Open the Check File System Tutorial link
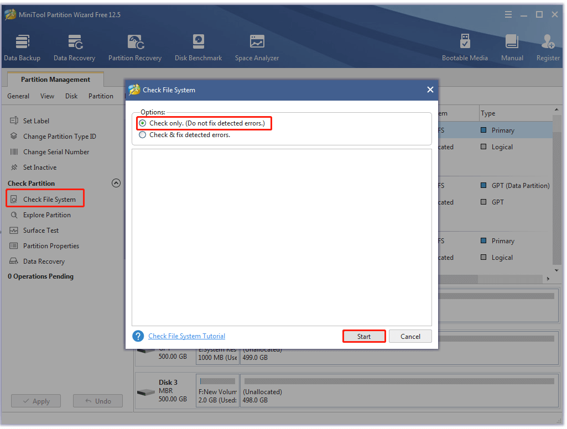Screen dimensions: 567x429 click(186, 336)
